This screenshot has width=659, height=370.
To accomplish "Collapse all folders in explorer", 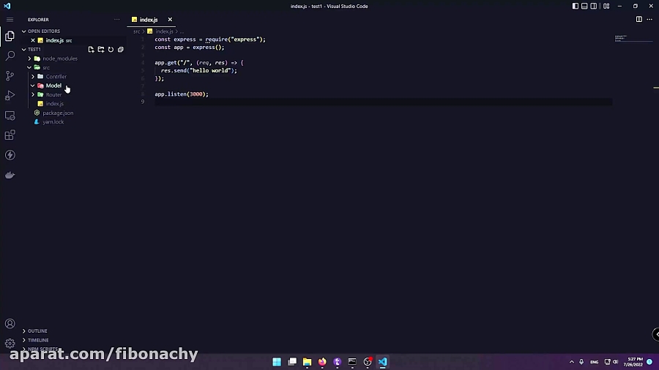I will 121,50.
